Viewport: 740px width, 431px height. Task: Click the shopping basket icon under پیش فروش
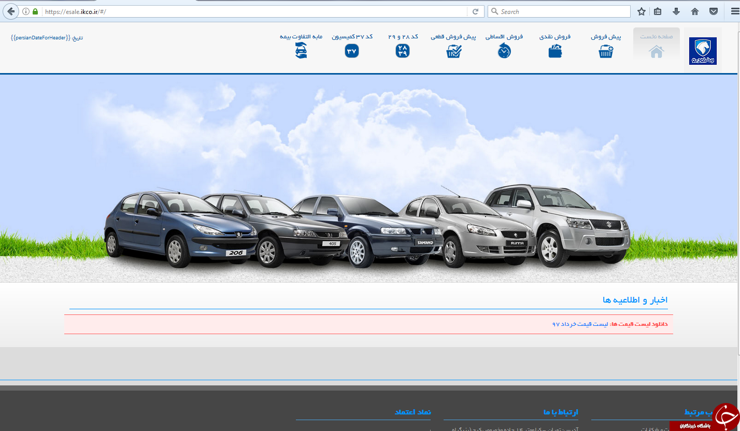point(606,51)
